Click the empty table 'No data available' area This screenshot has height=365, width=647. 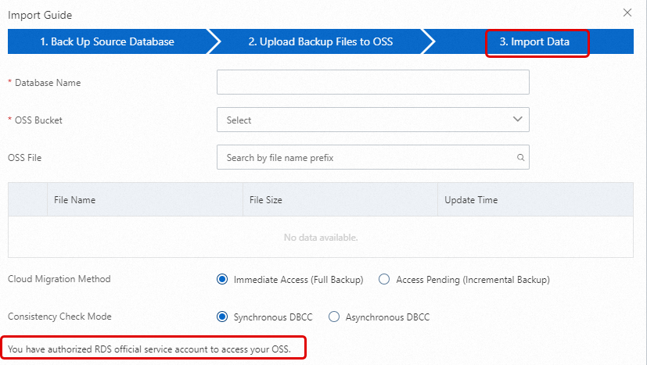click(321, 238)
